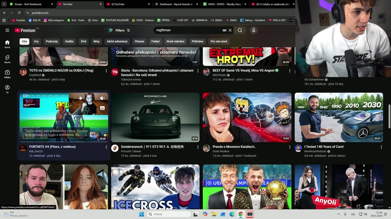The height and width of the screenshot is (219, 391).
Task: Open the ICECROSS video thumbnail
Action: tap(155, 187)
